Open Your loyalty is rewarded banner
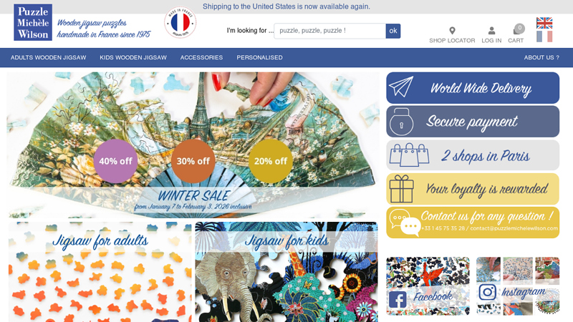 point(473,189)
